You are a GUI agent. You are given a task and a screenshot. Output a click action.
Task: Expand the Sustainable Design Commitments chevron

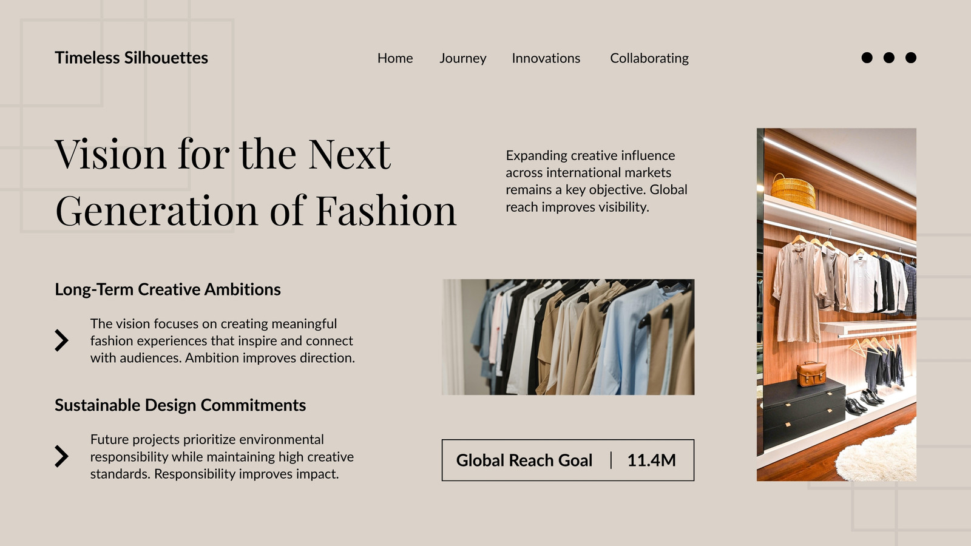tap(61, 456)
